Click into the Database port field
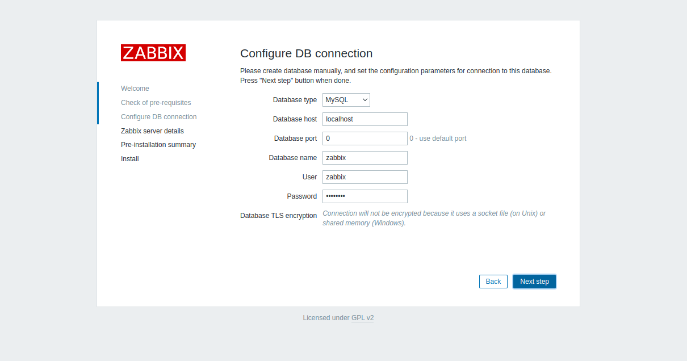The width and height of the screenshot is (687, 361). tap(365, 138)
